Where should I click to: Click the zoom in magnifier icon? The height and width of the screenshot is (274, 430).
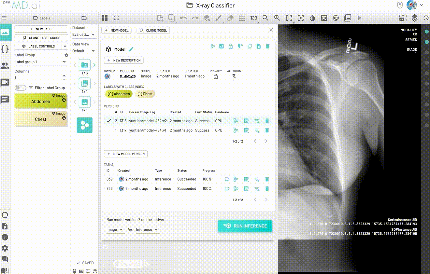coord(277,18)
